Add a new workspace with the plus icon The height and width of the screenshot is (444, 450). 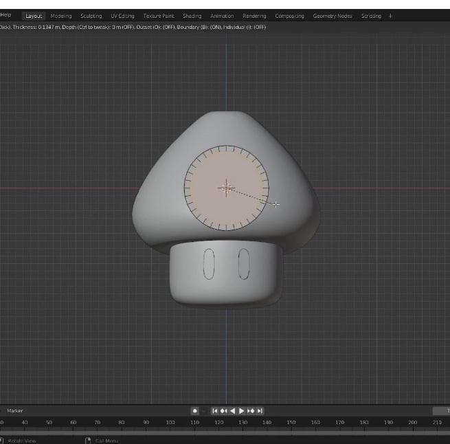(x=390, y=16)
